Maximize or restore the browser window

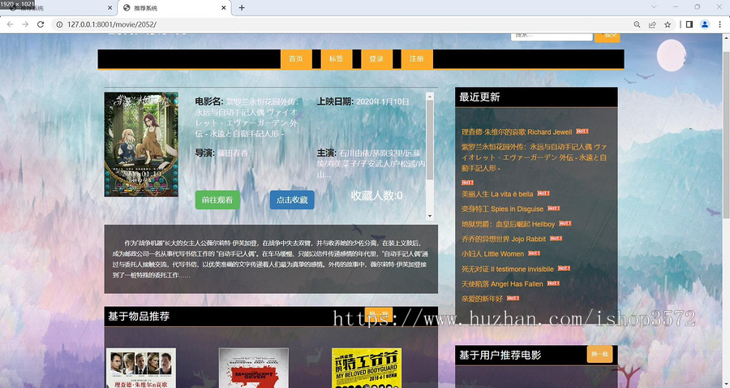pyautogui.click(x=697, y=7)
